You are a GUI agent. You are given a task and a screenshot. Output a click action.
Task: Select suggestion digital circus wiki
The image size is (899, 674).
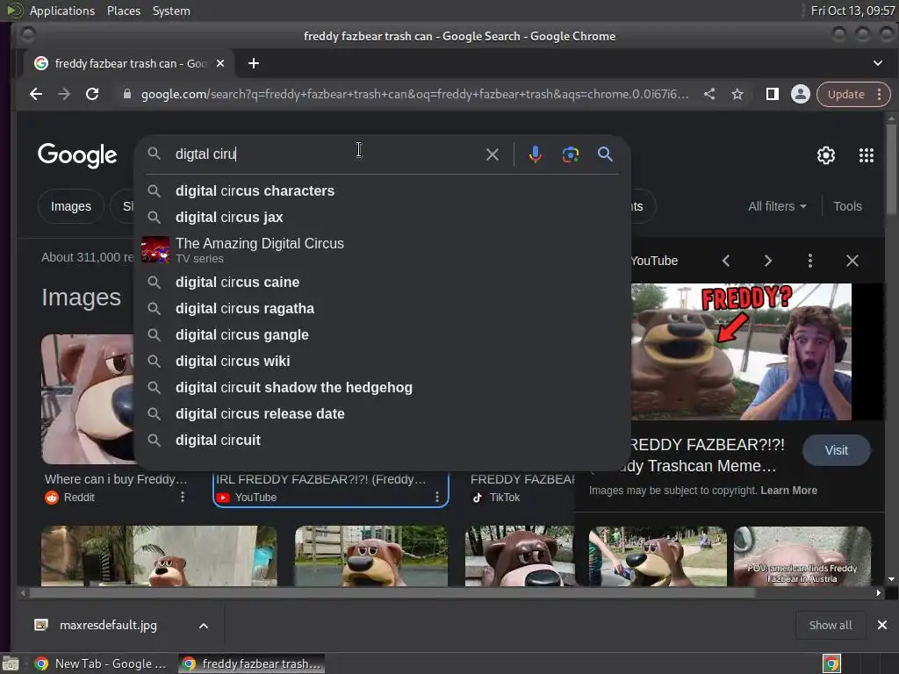click(x=383, y=361)
